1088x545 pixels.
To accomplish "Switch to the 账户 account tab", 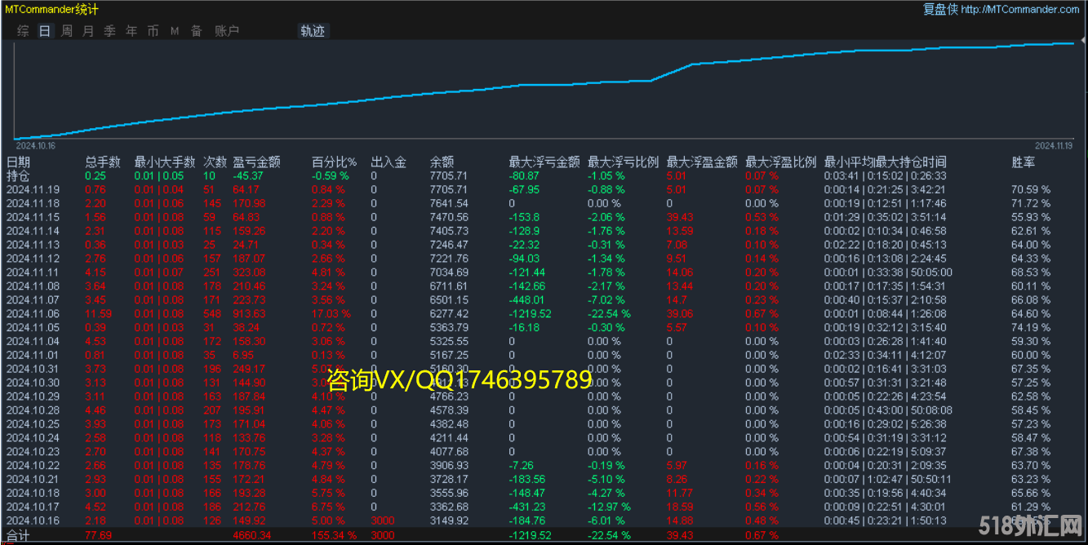I will click(x=227, y=31).
